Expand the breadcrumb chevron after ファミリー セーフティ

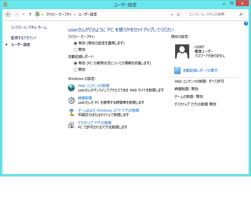point(75,14)
